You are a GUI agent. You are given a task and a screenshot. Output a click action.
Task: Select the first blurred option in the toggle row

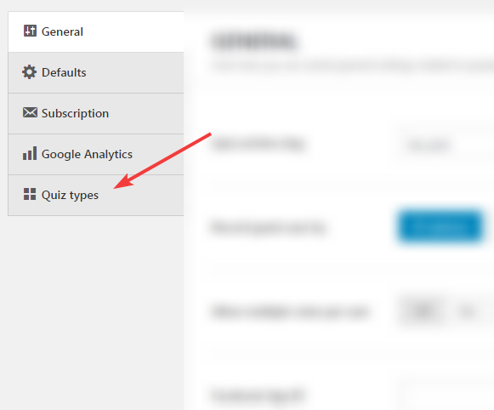pos(423,311)
